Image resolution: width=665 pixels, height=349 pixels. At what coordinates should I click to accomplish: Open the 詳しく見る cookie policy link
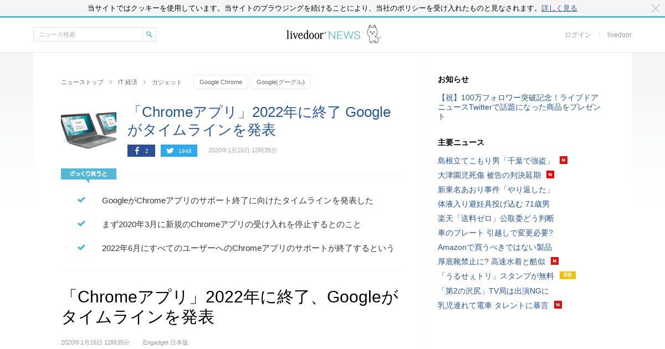(559, 8)
